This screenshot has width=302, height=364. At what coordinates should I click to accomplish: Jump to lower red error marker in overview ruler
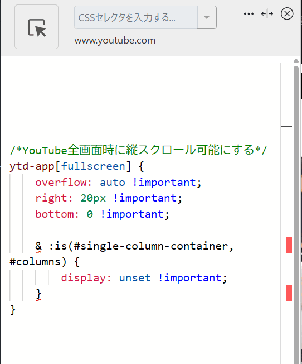tap(289, 293)
